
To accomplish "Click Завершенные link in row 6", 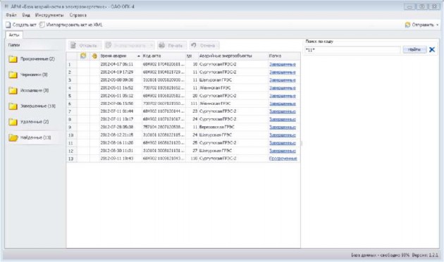I will (x=283, y=104).
